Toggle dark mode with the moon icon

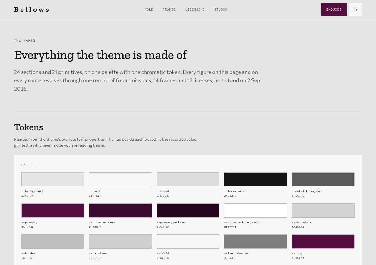click(x=355, y=9)
